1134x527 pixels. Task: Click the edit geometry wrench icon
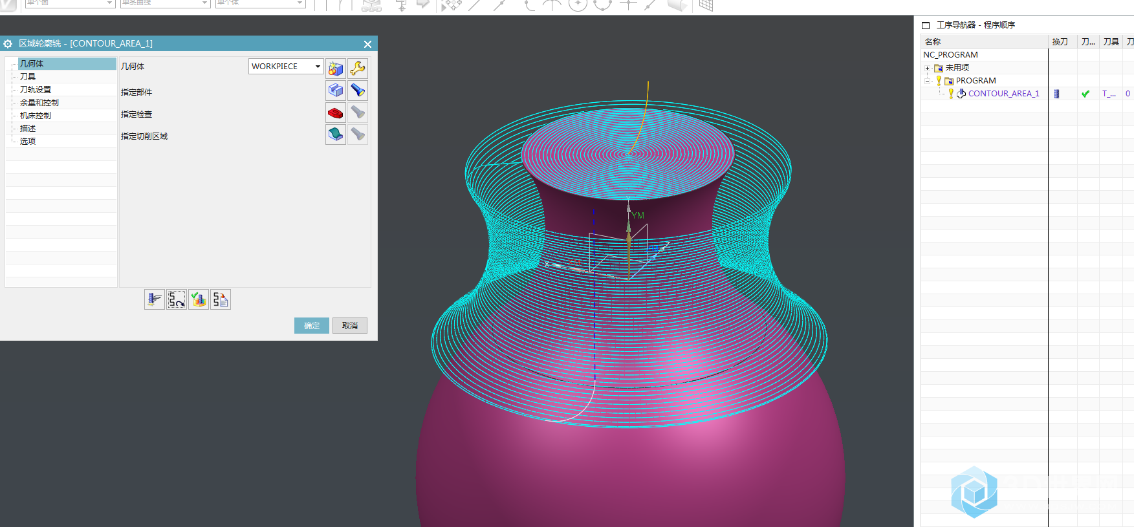(358, 68)
